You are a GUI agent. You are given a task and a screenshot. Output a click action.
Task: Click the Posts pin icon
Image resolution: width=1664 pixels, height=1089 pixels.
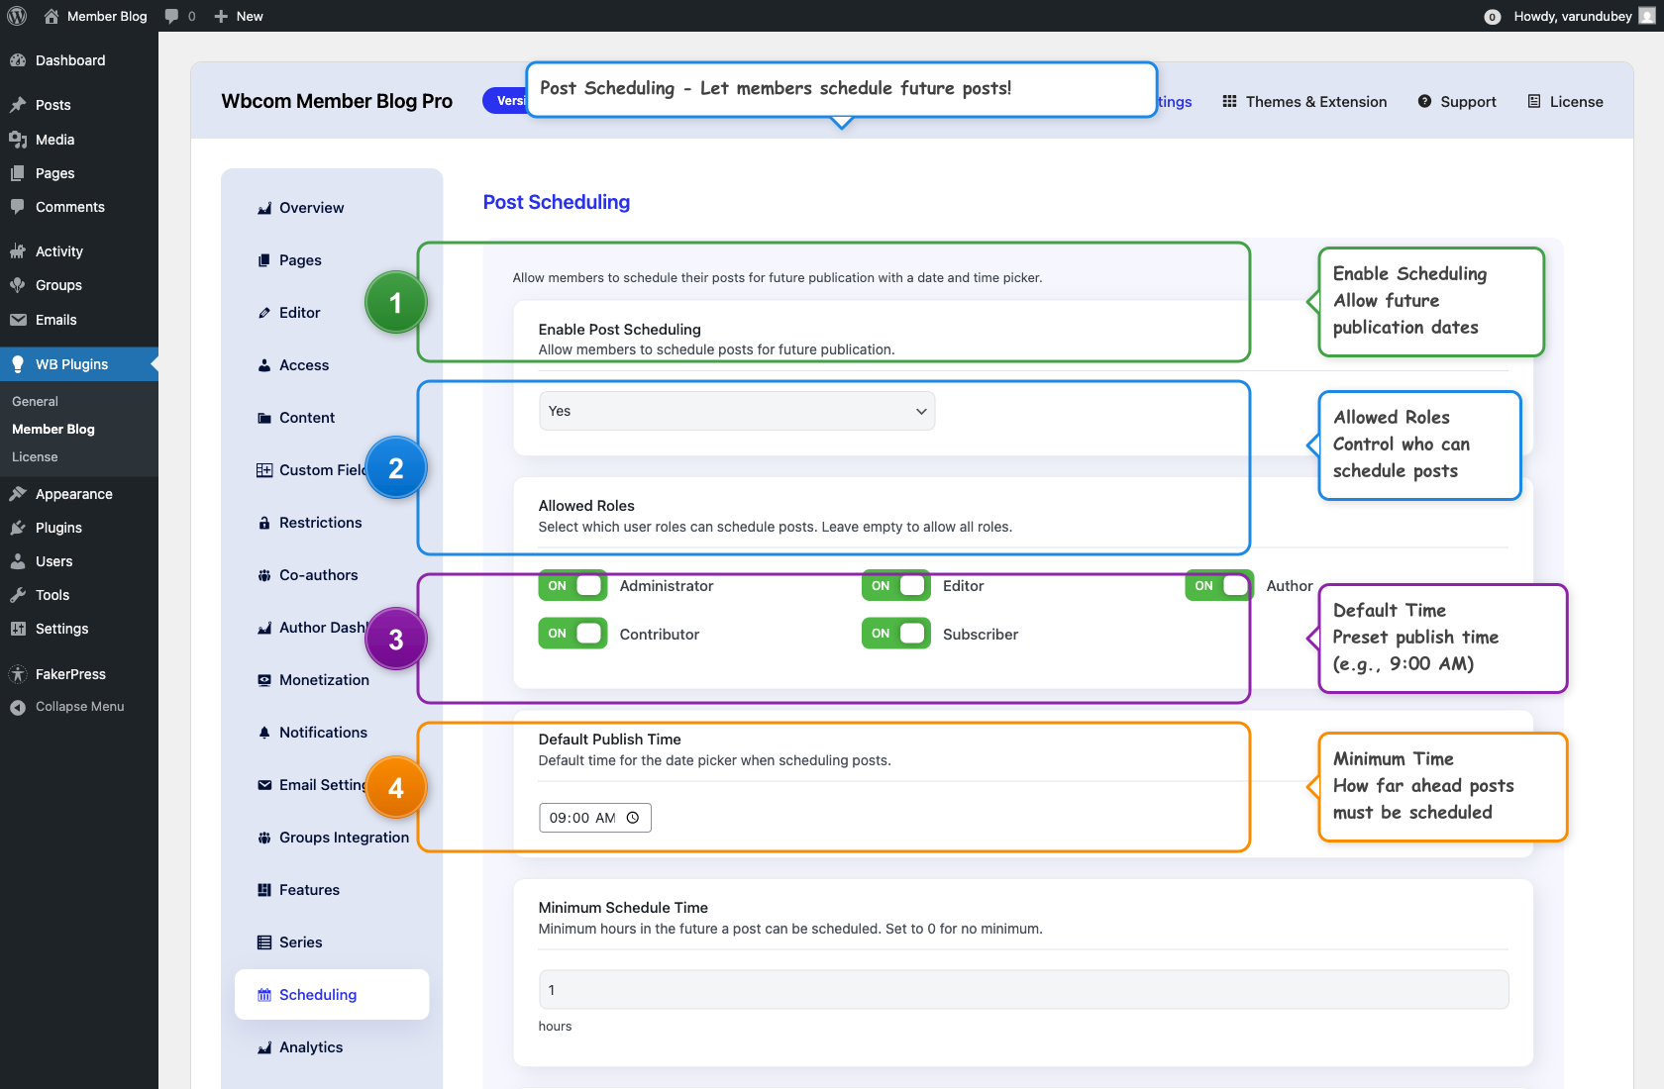coord(18,105)
